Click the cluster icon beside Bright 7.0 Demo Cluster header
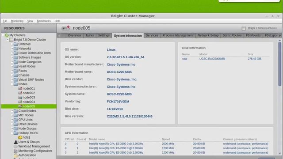The width and height of the screenshot is (283, 159). pos(244,28)
